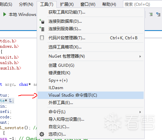Select 自定义(C)... entry
This screenshot has width=162, height=140.
[91, 127]
